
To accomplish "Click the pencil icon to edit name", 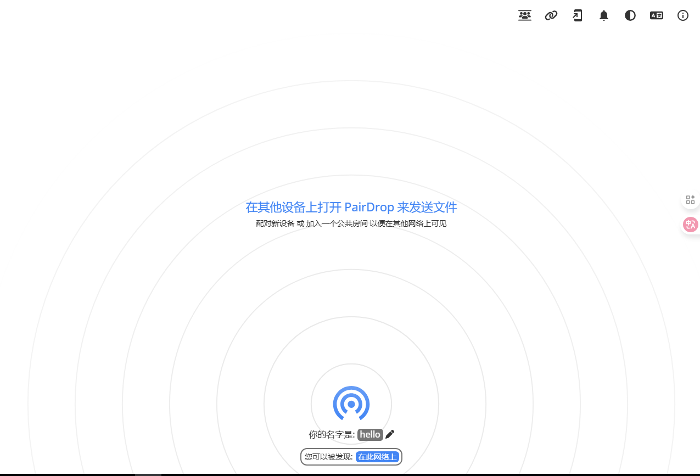I will tap(390, 434).
